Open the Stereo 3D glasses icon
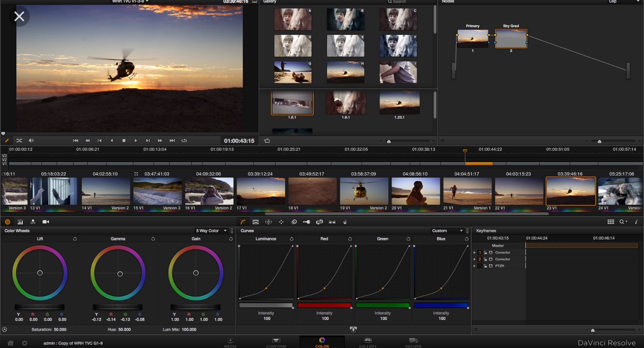Viewport: 644px width, 348px height. 332,222
